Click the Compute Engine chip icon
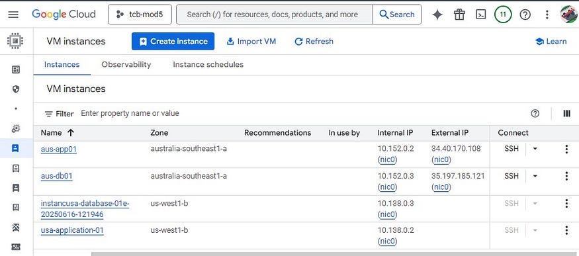This screenshot has width=579, height=256. coord(15,41)
